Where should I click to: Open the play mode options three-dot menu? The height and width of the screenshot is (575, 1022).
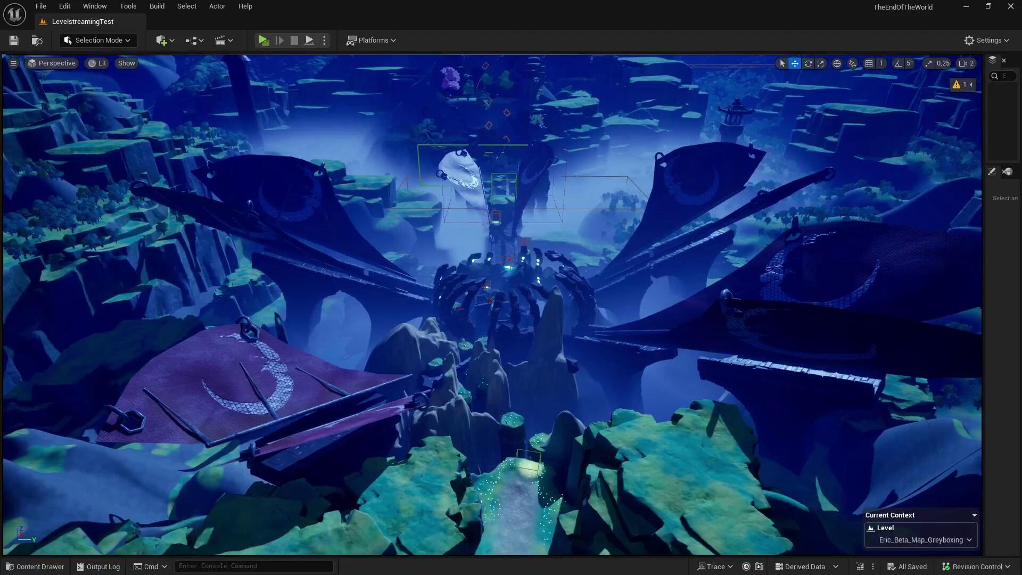(x=324, y=40)
